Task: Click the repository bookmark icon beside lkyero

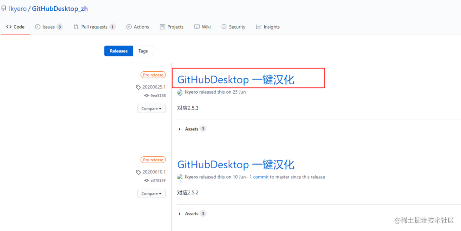Action: click(x=4, y=8)
